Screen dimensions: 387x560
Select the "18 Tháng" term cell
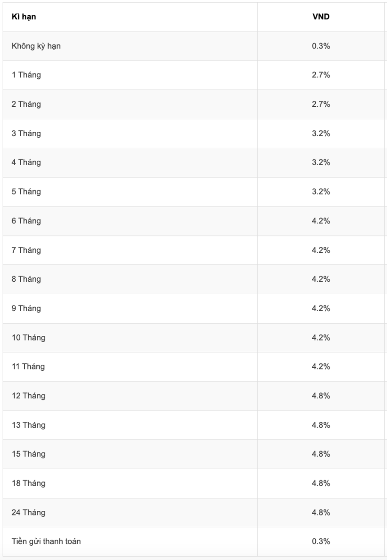click(x=28, y=483)
